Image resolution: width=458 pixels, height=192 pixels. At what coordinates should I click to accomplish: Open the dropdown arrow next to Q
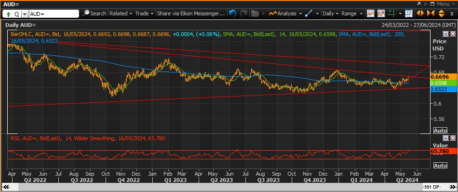(x=25, y=14)
